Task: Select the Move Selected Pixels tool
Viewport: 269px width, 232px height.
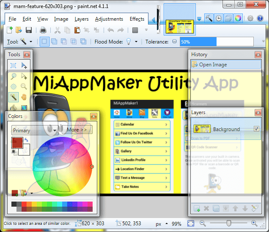Action: tap(24, 66)
